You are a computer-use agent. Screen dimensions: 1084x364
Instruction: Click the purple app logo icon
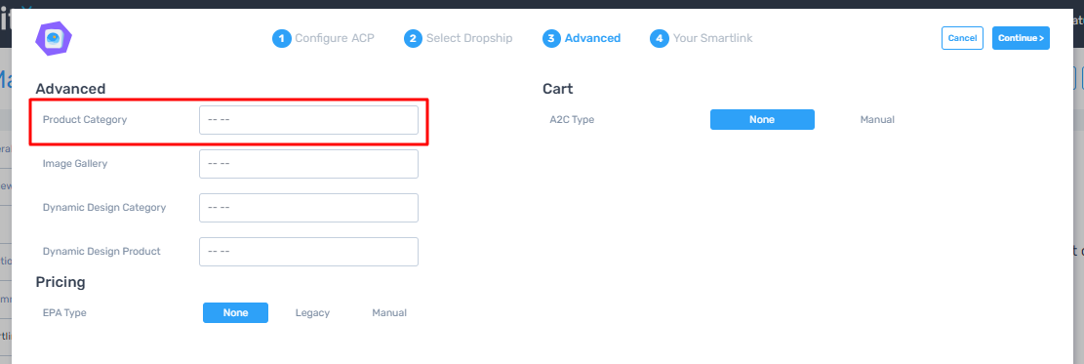point(54,39)
